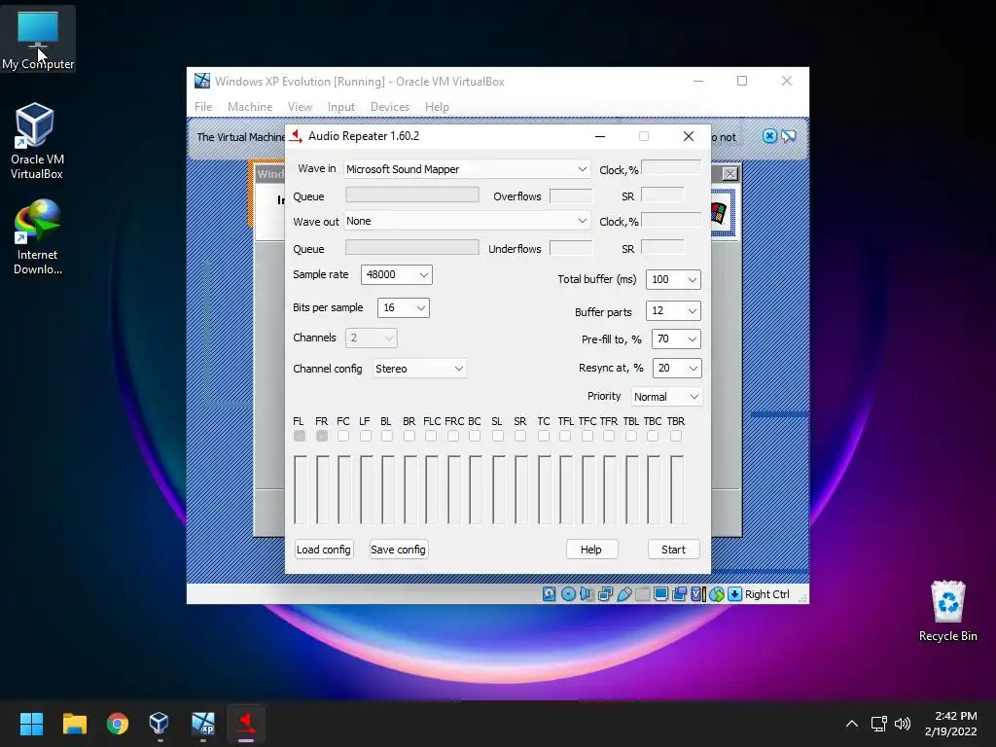Open the Wave out device dropdown
Image resolution: width=996 pixels, height=747 pixels.
(467, 221)
